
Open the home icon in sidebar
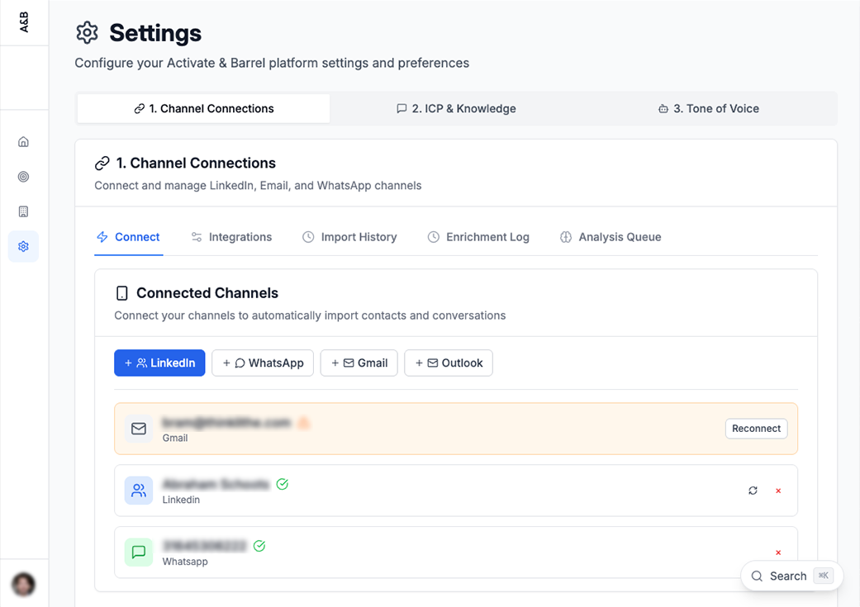[23, 142]
